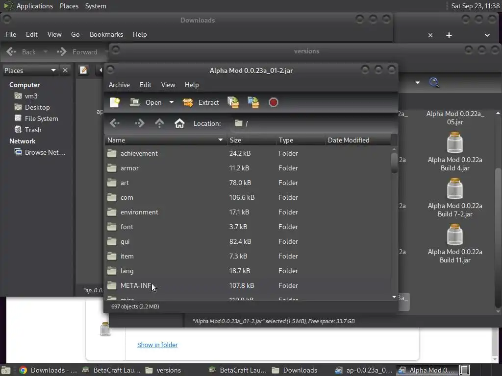502x376 pixels.
Task: Click Forward in Downloads window
Action: click(x=77, y=52)
